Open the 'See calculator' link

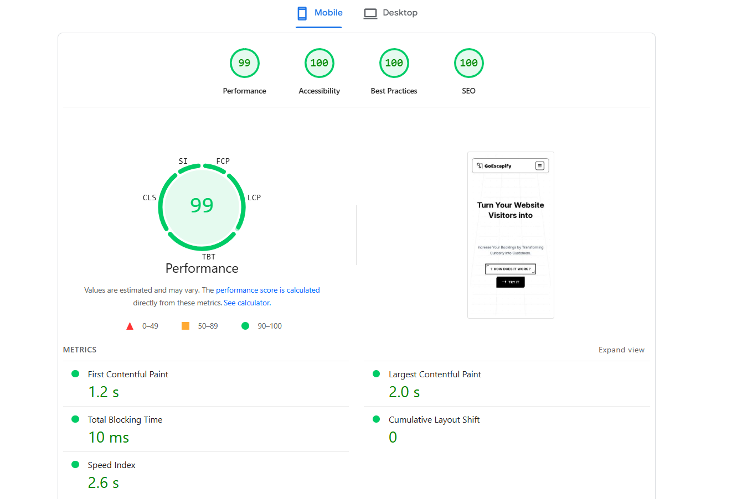point(246,303)
